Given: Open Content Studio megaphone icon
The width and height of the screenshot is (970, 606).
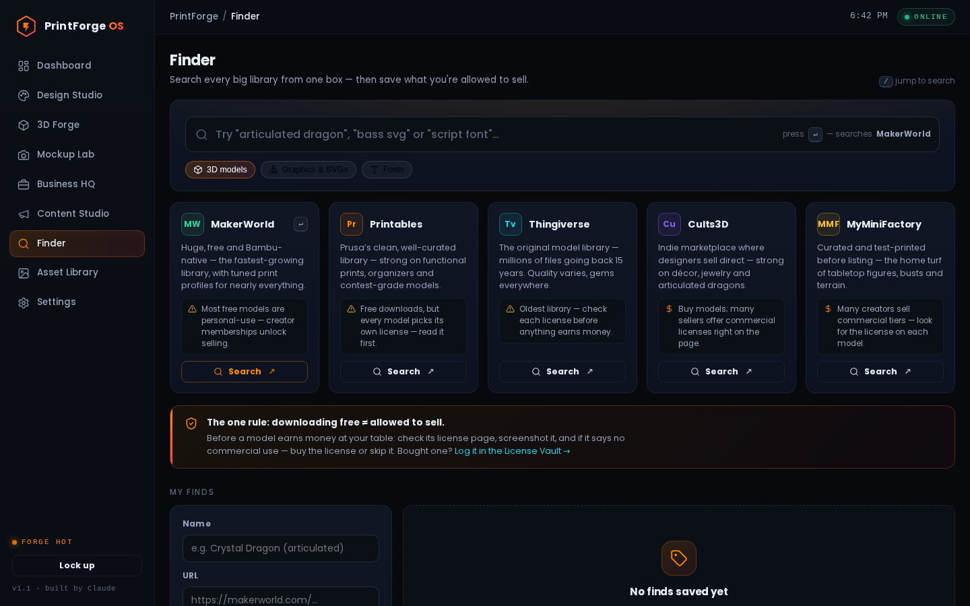Looking at the screenshot, I should [x=24, y=214].
